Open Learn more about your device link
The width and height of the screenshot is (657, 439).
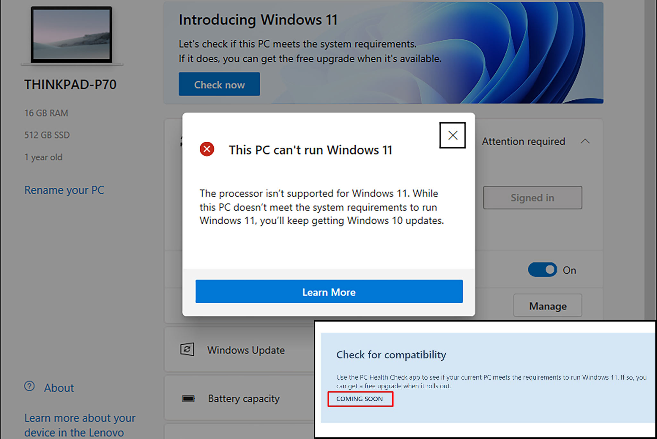[80, 425]
